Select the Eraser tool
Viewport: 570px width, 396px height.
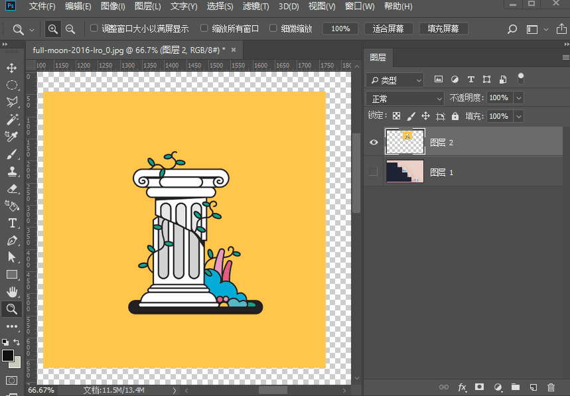11,188
